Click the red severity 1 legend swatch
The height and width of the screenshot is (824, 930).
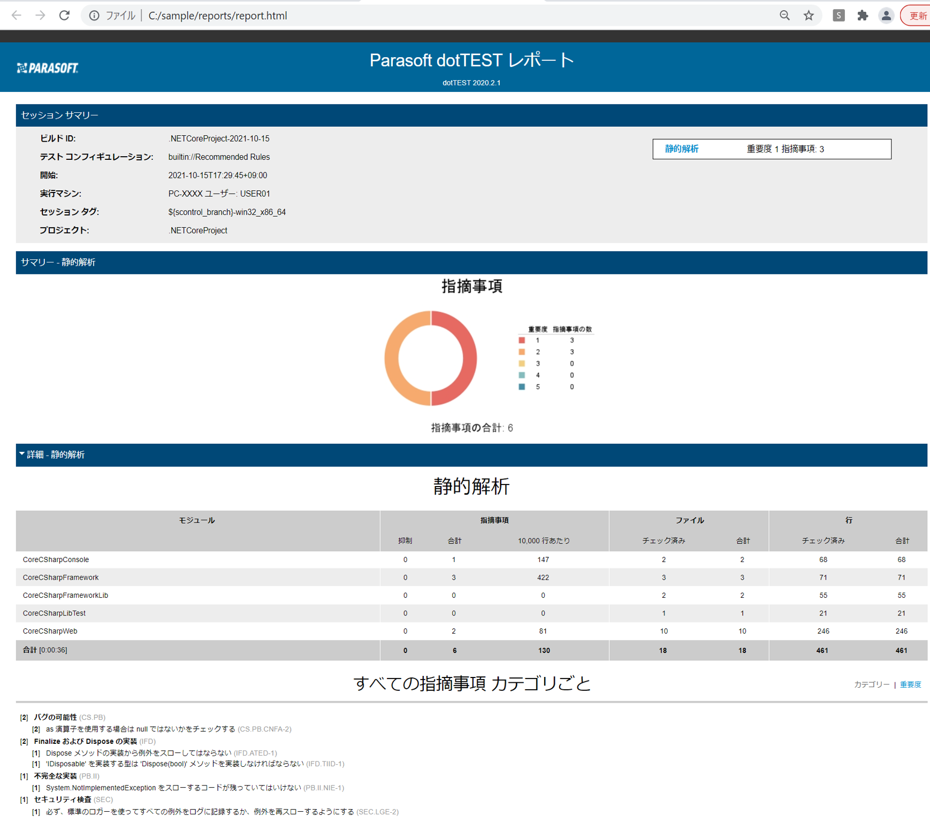point(522,340)
